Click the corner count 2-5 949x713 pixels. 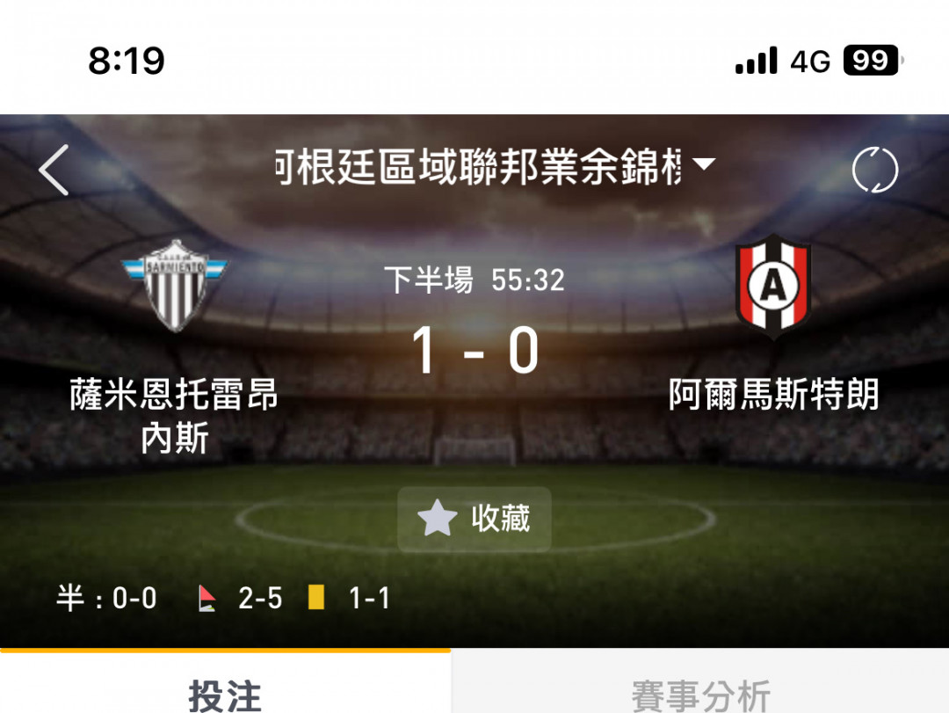point(260,599)
